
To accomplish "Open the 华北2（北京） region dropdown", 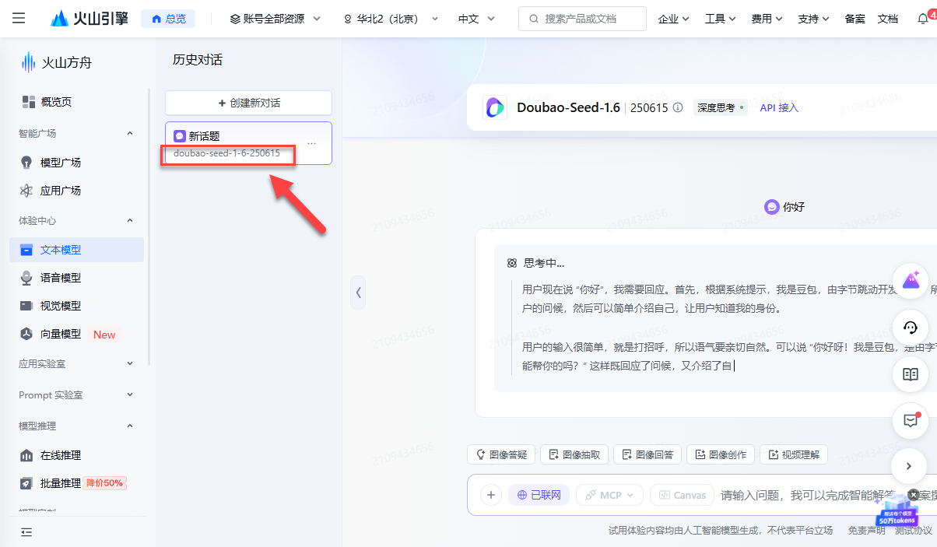I will point(391,19).
